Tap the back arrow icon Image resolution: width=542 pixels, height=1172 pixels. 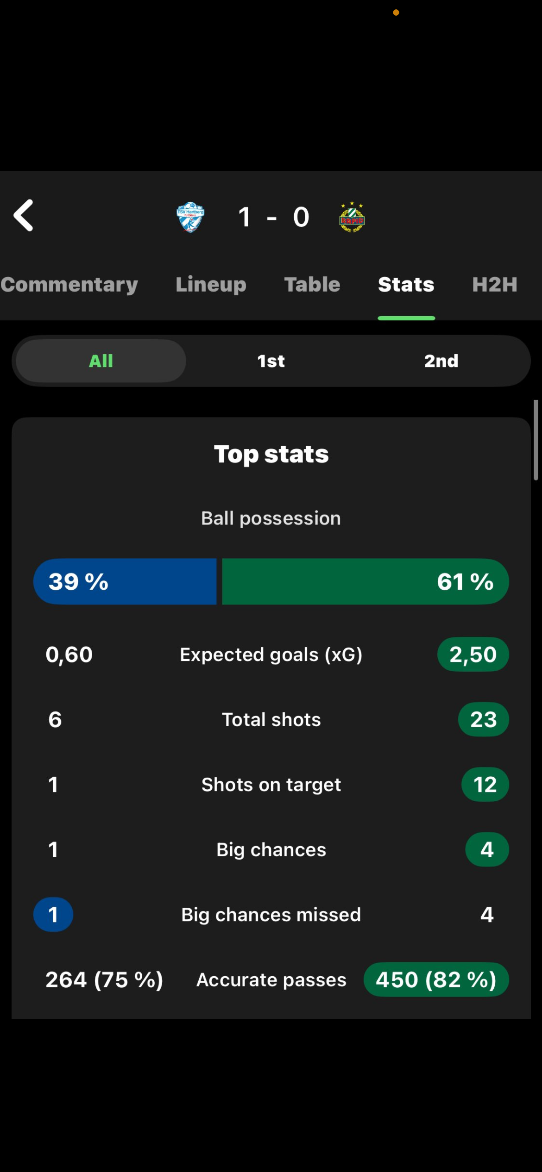24,215
